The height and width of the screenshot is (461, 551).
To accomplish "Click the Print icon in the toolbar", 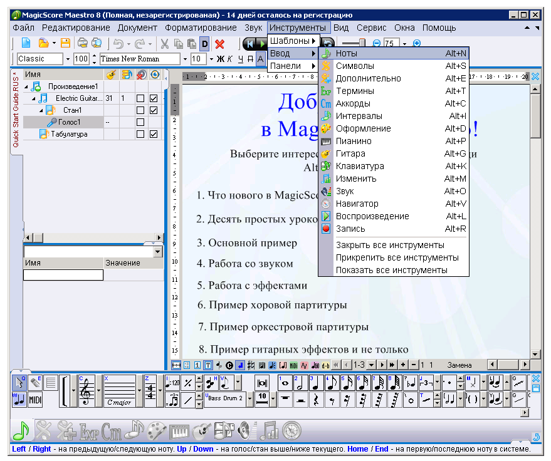I will 83,43.
